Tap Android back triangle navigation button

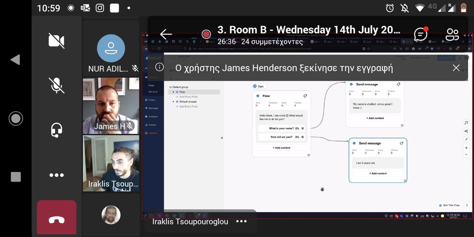(x=15, y=60)
